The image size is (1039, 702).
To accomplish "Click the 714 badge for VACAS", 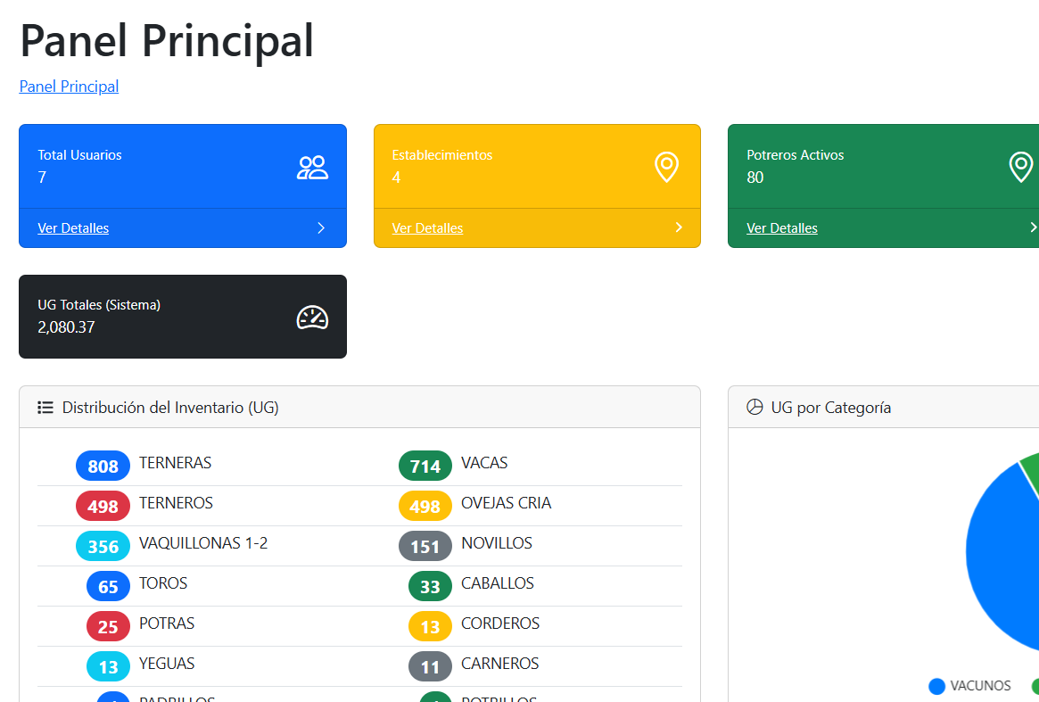I will coord(425,467).
